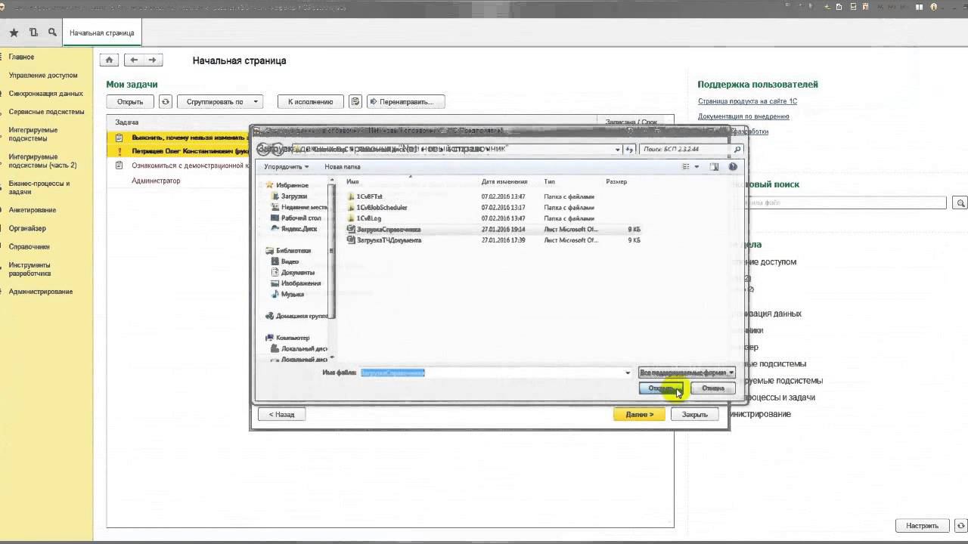Open the view mode dropdown arrow in the file dialog
This screenshot has height=544, width=968.
(x=697, y=166)
